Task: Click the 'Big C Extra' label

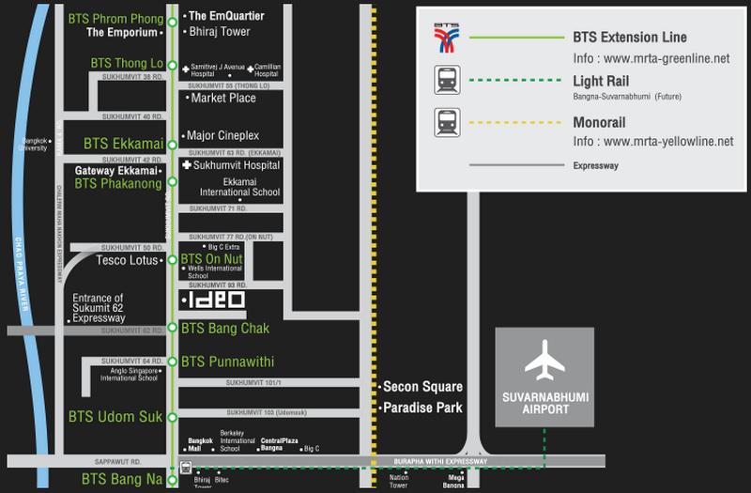Action: [x=223, y=247]
